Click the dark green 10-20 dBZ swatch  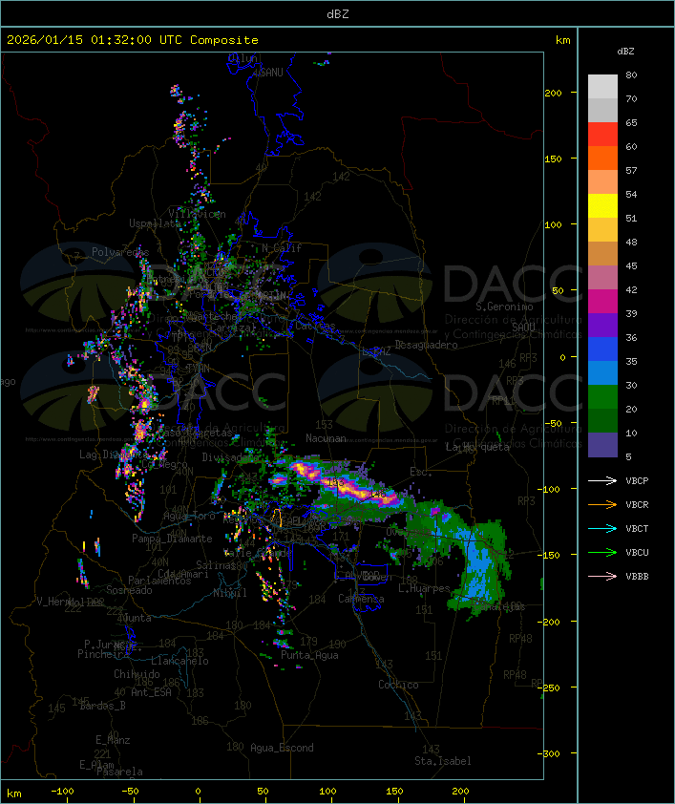coord(602,421)
